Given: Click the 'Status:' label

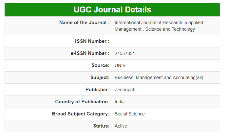Looking at the screenshot, I should [x=101, y=126].
